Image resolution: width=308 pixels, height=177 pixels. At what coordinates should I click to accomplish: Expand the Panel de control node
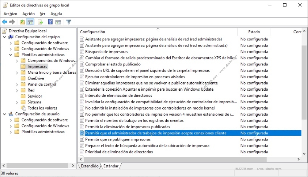17,85
